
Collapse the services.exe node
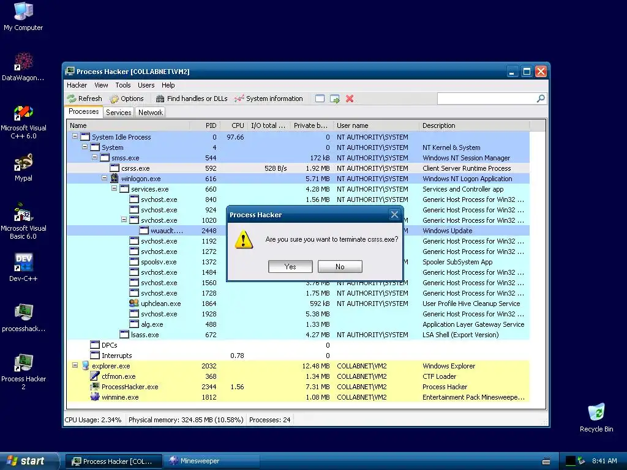tap(115, 188)
